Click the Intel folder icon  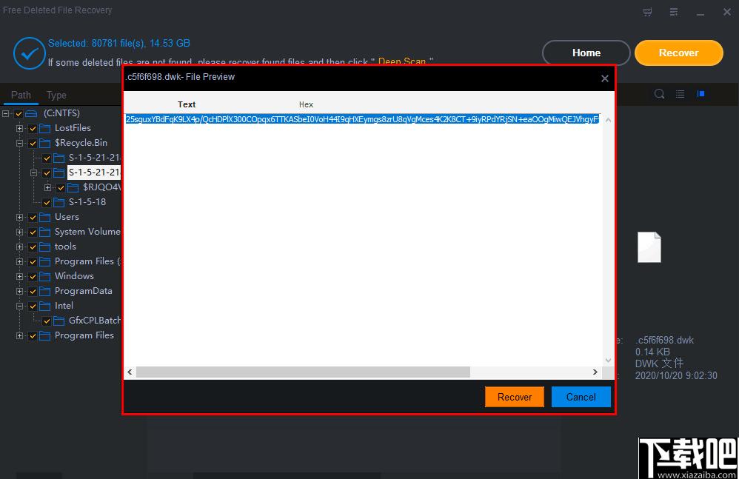pyautogui.click(x=44, y=307)
